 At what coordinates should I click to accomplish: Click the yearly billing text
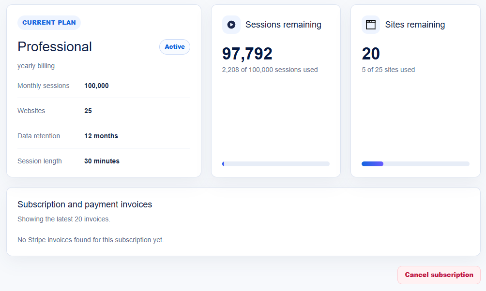pyautogui.click(x=36, y=66)
